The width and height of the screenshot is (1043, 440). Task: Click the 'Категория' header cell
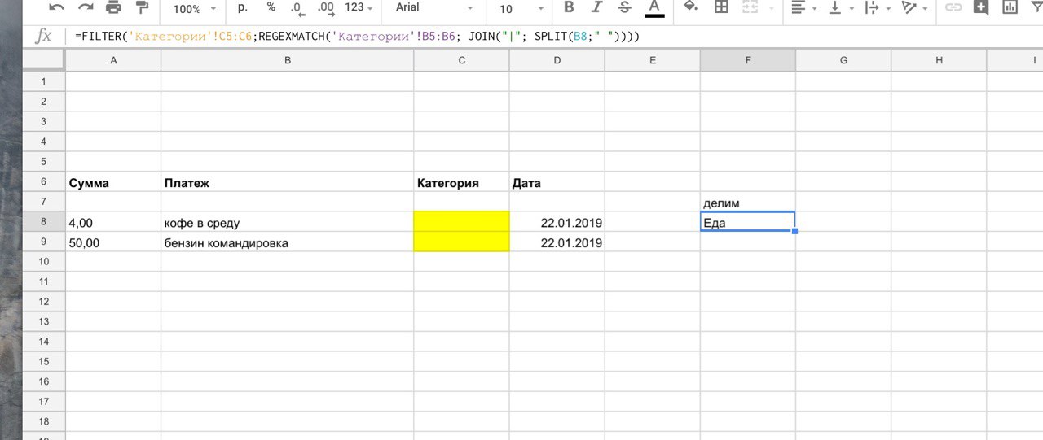coord(461,183)
